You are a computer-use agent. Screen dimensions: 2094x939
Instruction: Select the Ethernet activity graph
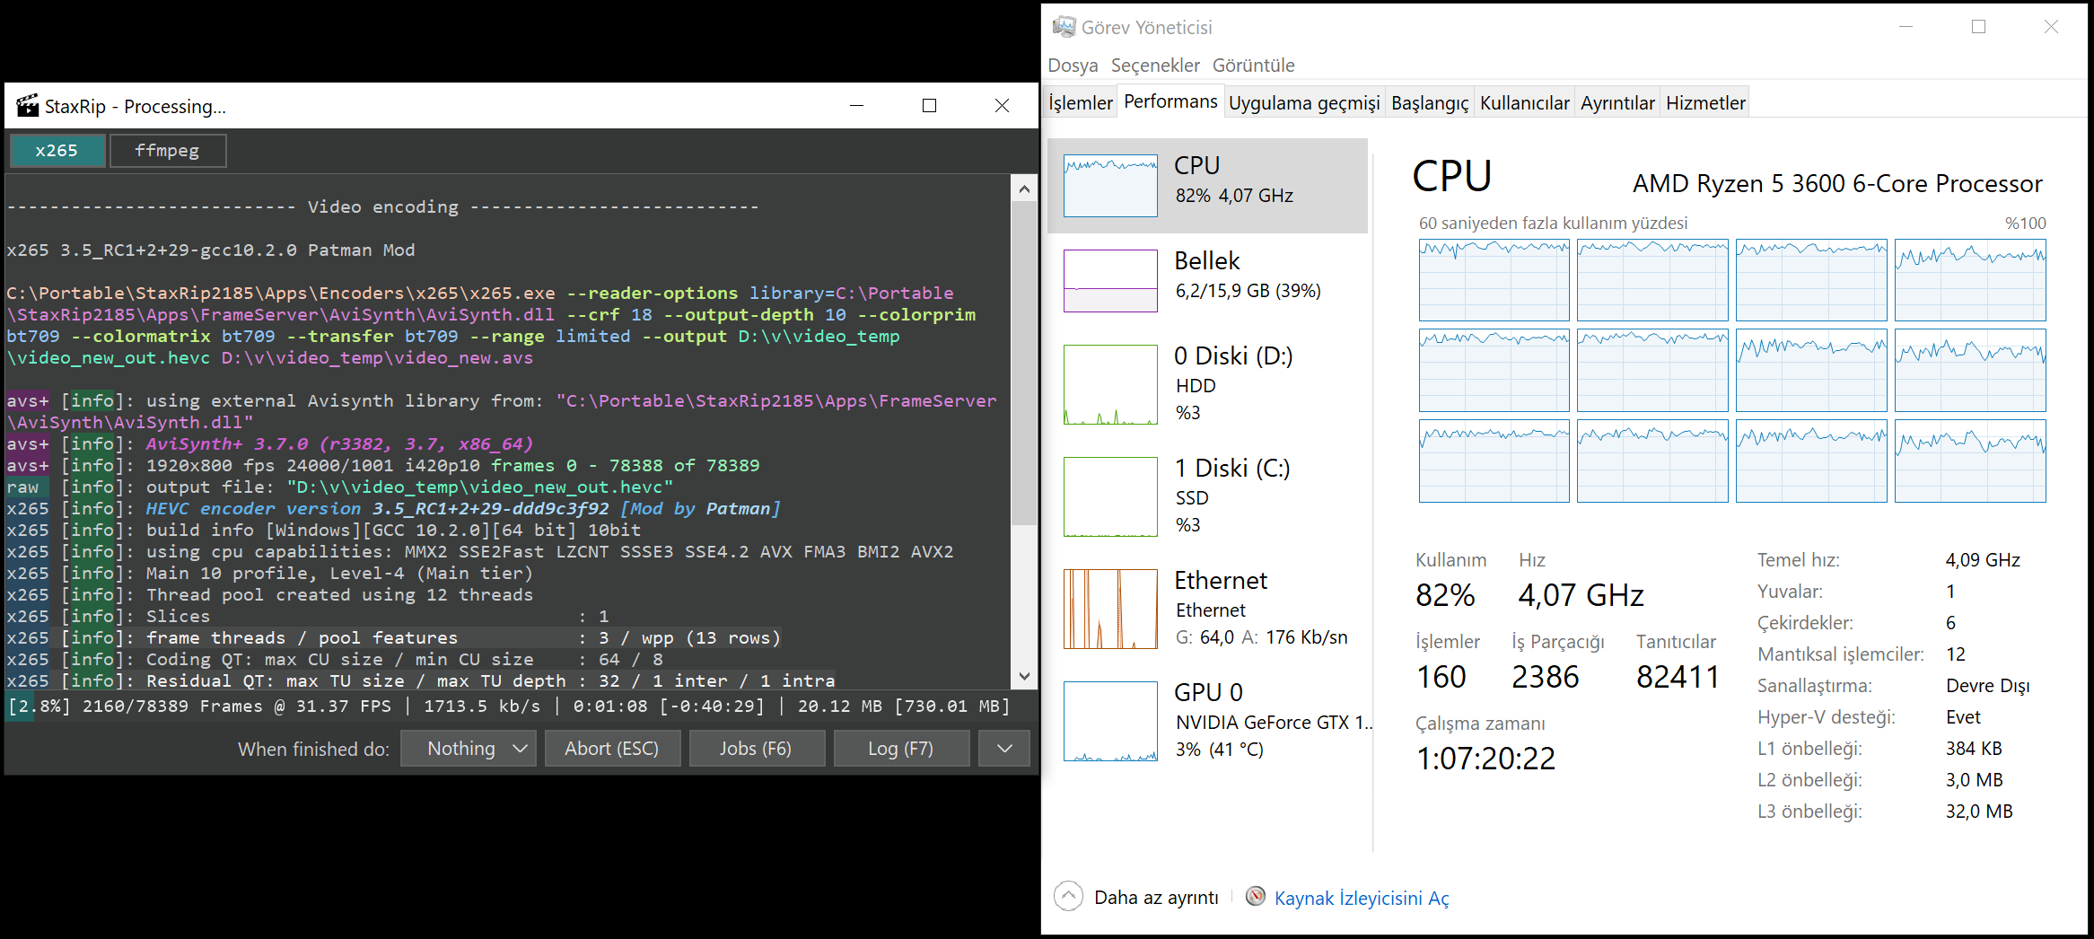[1110, 609]
